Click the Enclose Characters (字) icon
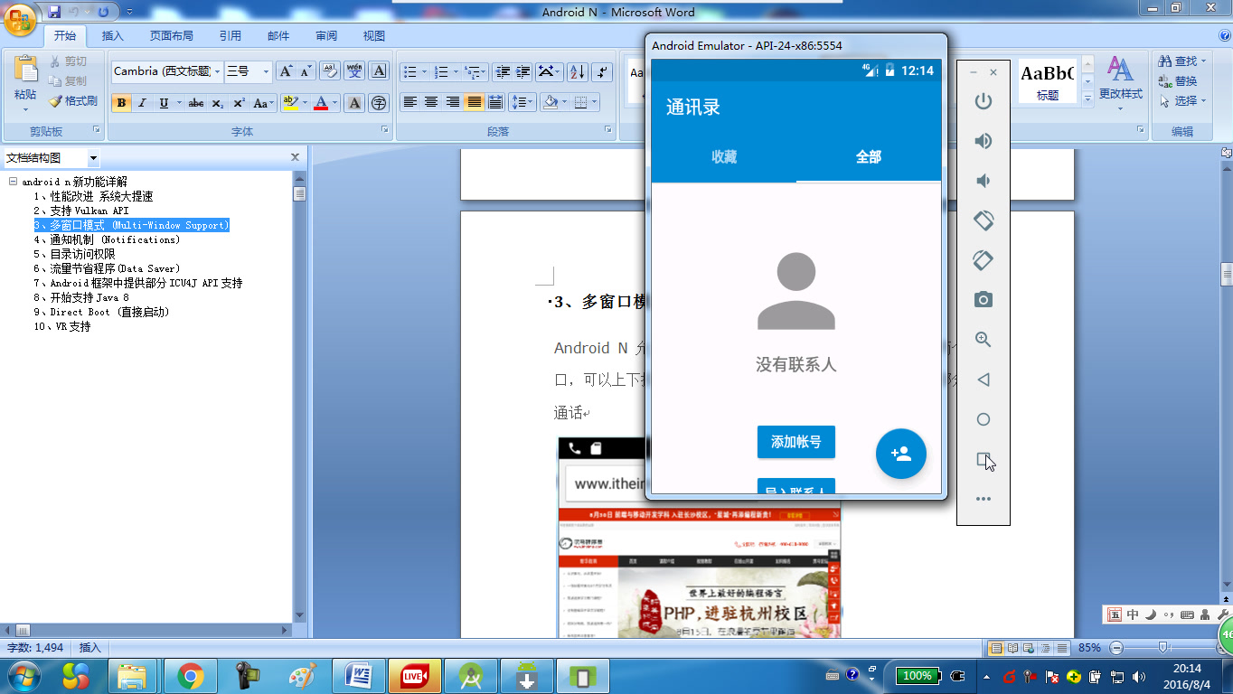Viewport: 1233px width, 694px height. coord(379,102)
